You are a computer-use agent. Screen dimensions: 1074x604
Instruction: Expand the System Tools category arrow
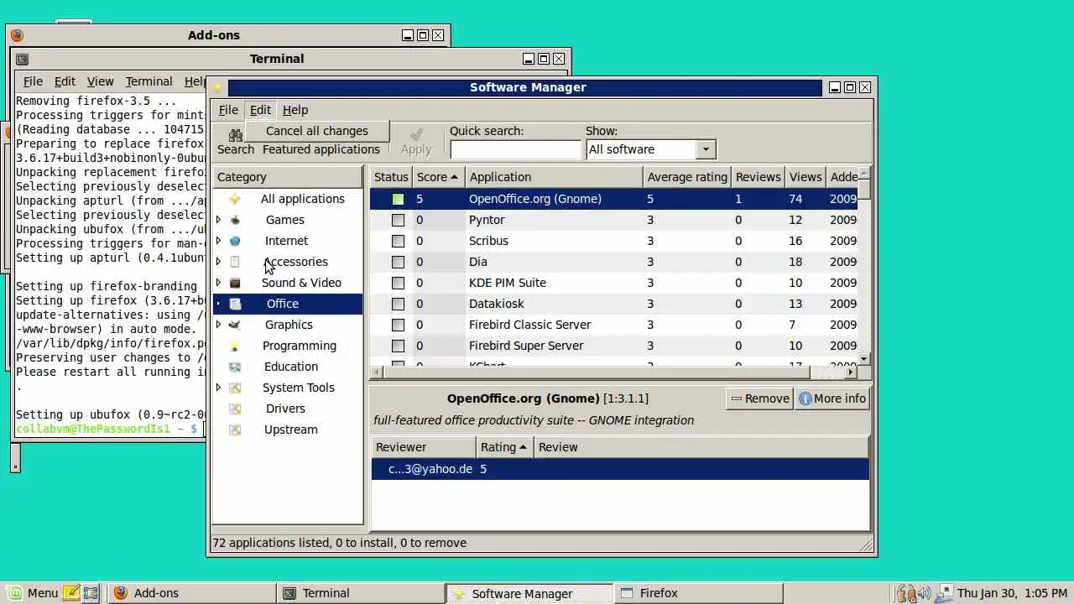(219, 388)
